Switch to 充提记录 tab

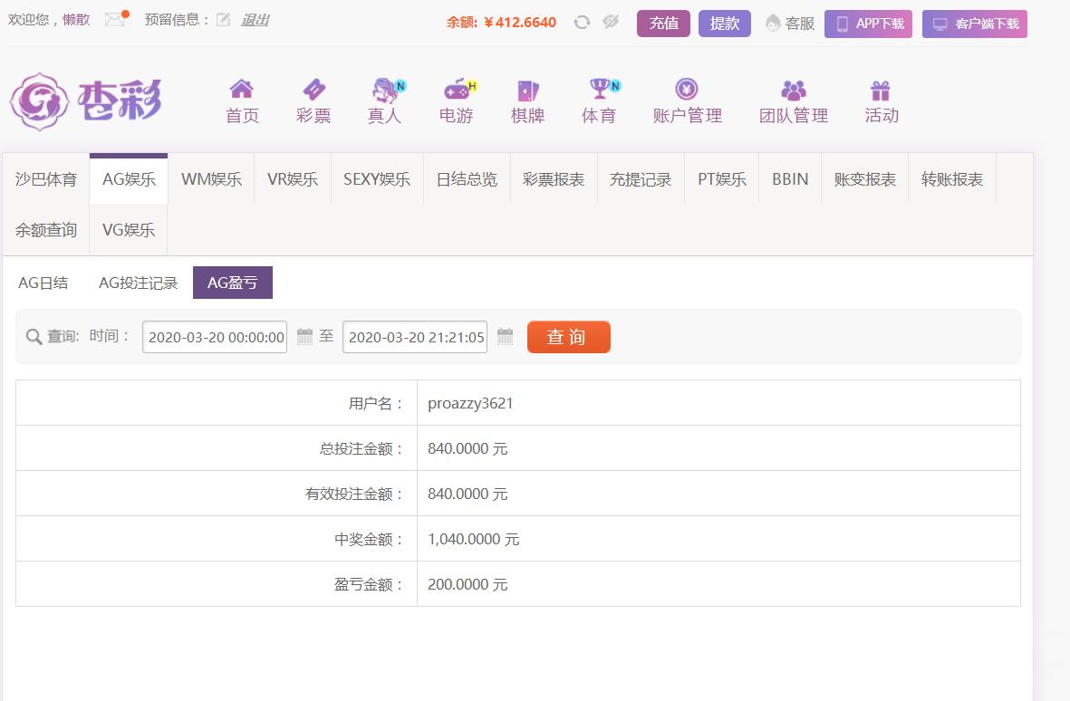640,179
